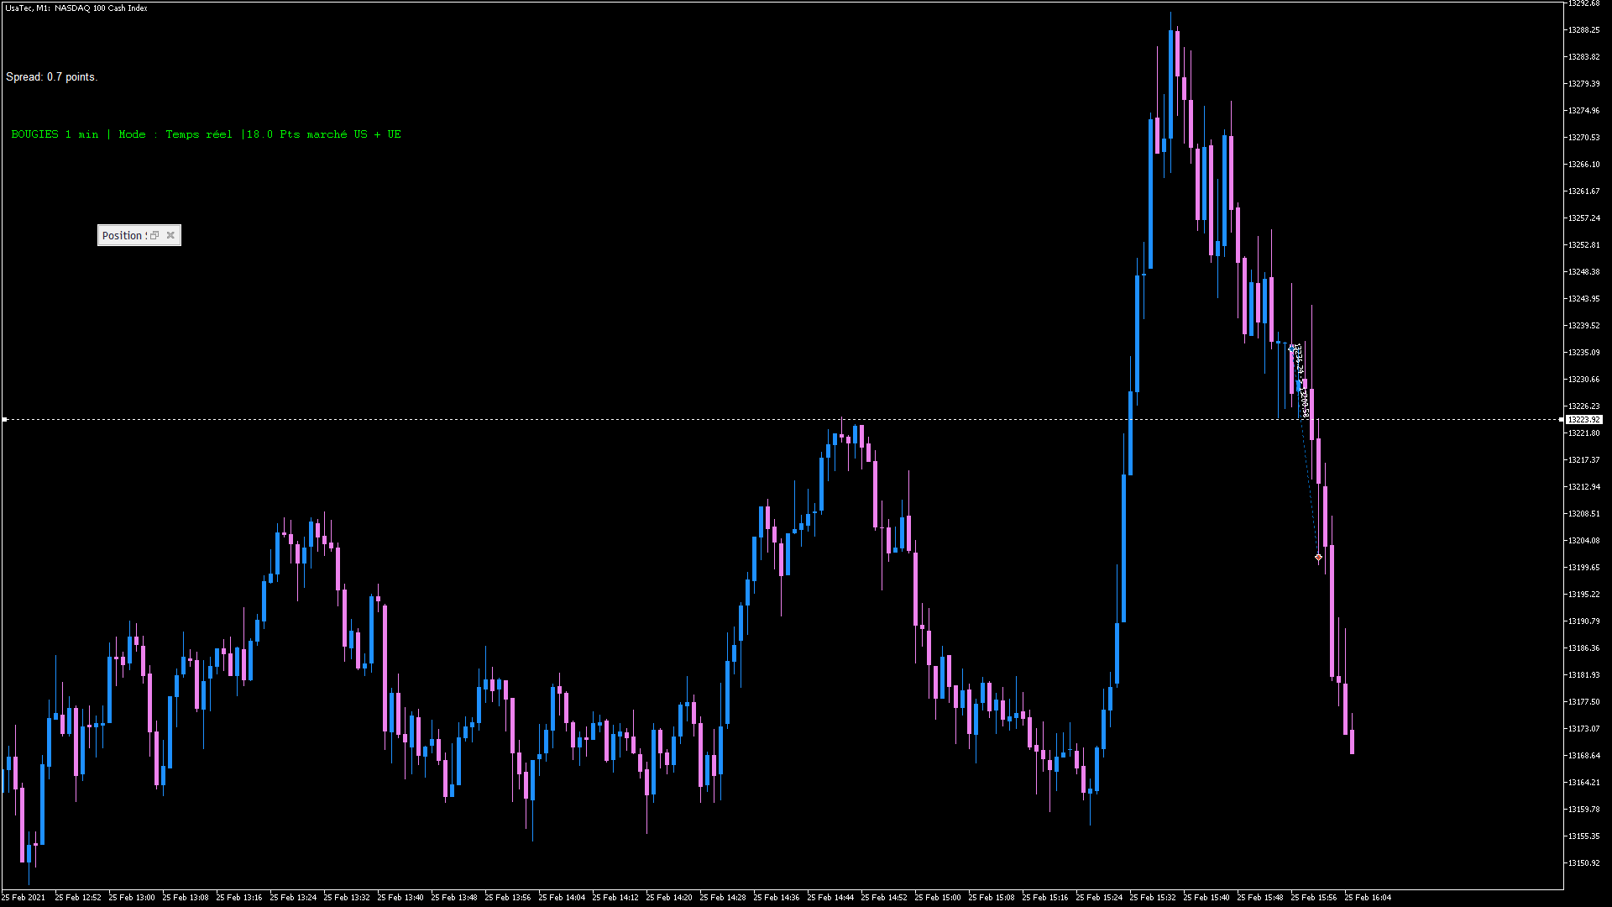Click the red trade exit arrow marker

[x=1318, y=557]
